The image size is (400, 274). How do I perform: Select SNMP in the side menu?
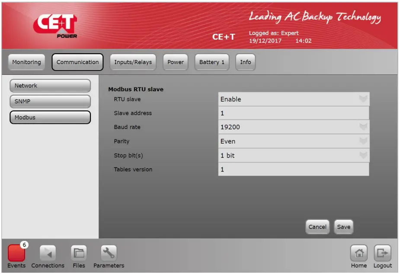50,101
